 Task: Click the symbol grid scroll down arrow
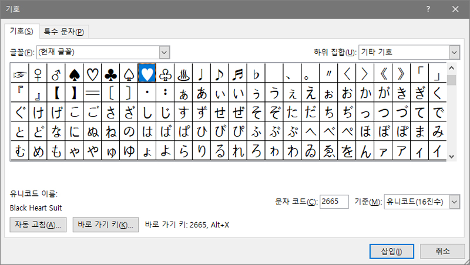tap(452, 157)
